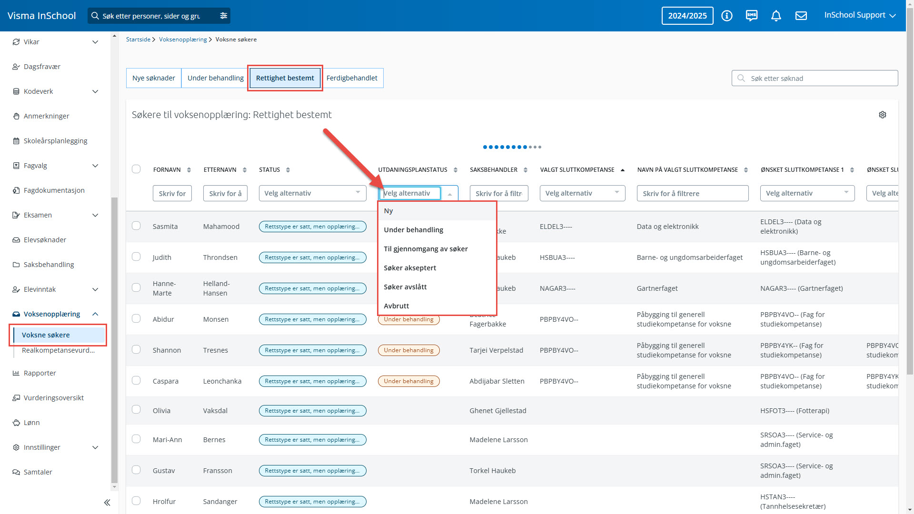914x514 pixels.
Task: Tick the checkbox for Olivia Vaksdal
Action: pyautogui.click(x=136, y=409)
